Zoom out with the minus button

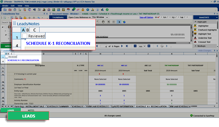[x=135, y=46]
